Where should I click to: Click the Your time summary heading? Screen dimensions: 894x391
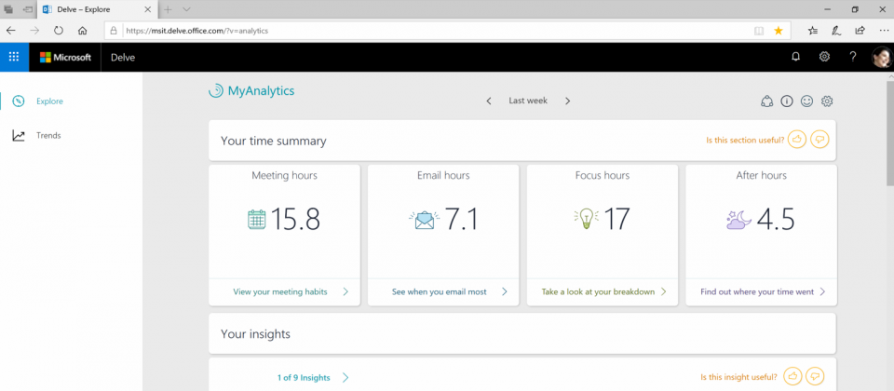(274, 141)
